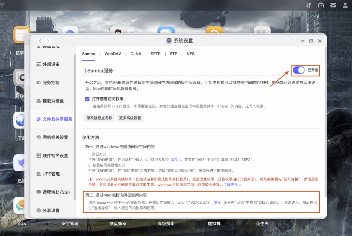Open 安全管理 desktop app label
352x236 pixels.
[70, 224]
